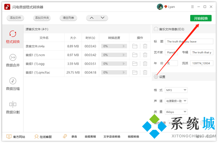Edit the 流派 genre input field
This screenshot has width=218, height=143.
point(202,63)
